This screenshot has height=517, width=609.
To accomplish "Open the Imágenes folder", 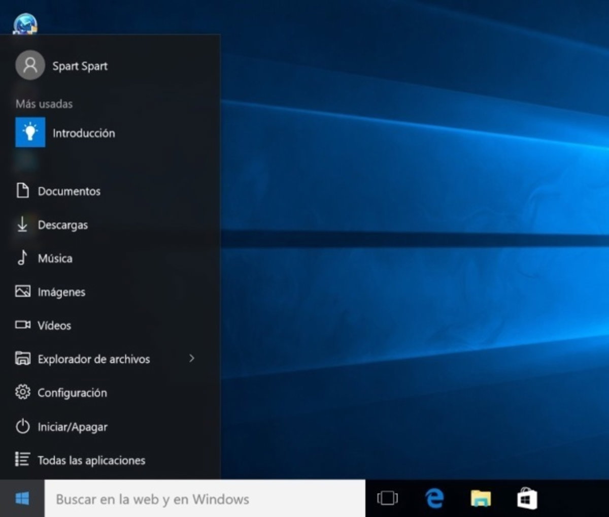I will pos(61,292).
